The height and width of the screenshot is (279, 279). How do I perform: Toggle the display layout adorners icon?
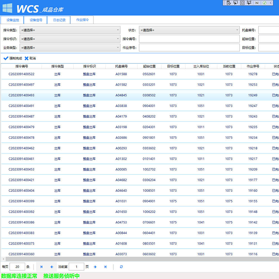(242, 3)
